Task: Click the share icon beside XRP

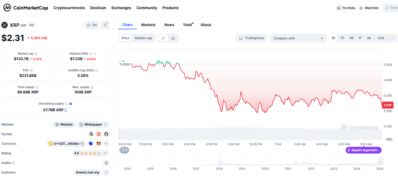Action: 105,25
